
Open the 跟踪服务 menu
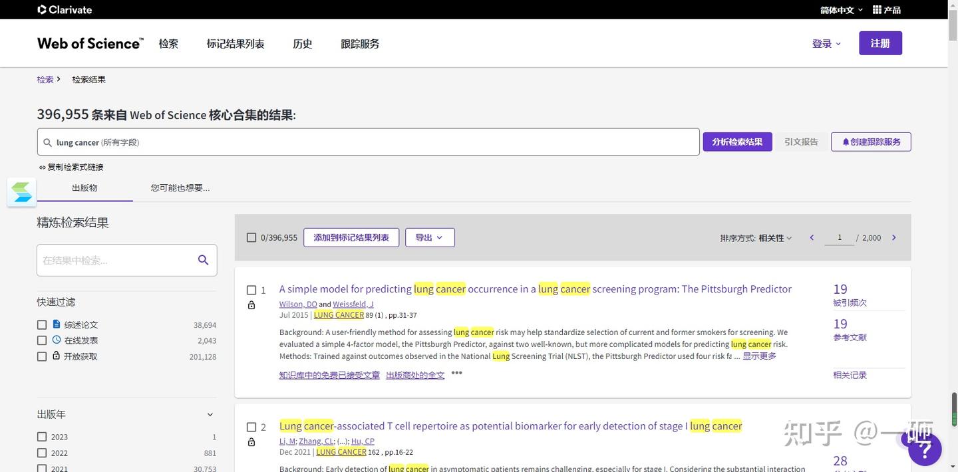[x=360, y=44]
